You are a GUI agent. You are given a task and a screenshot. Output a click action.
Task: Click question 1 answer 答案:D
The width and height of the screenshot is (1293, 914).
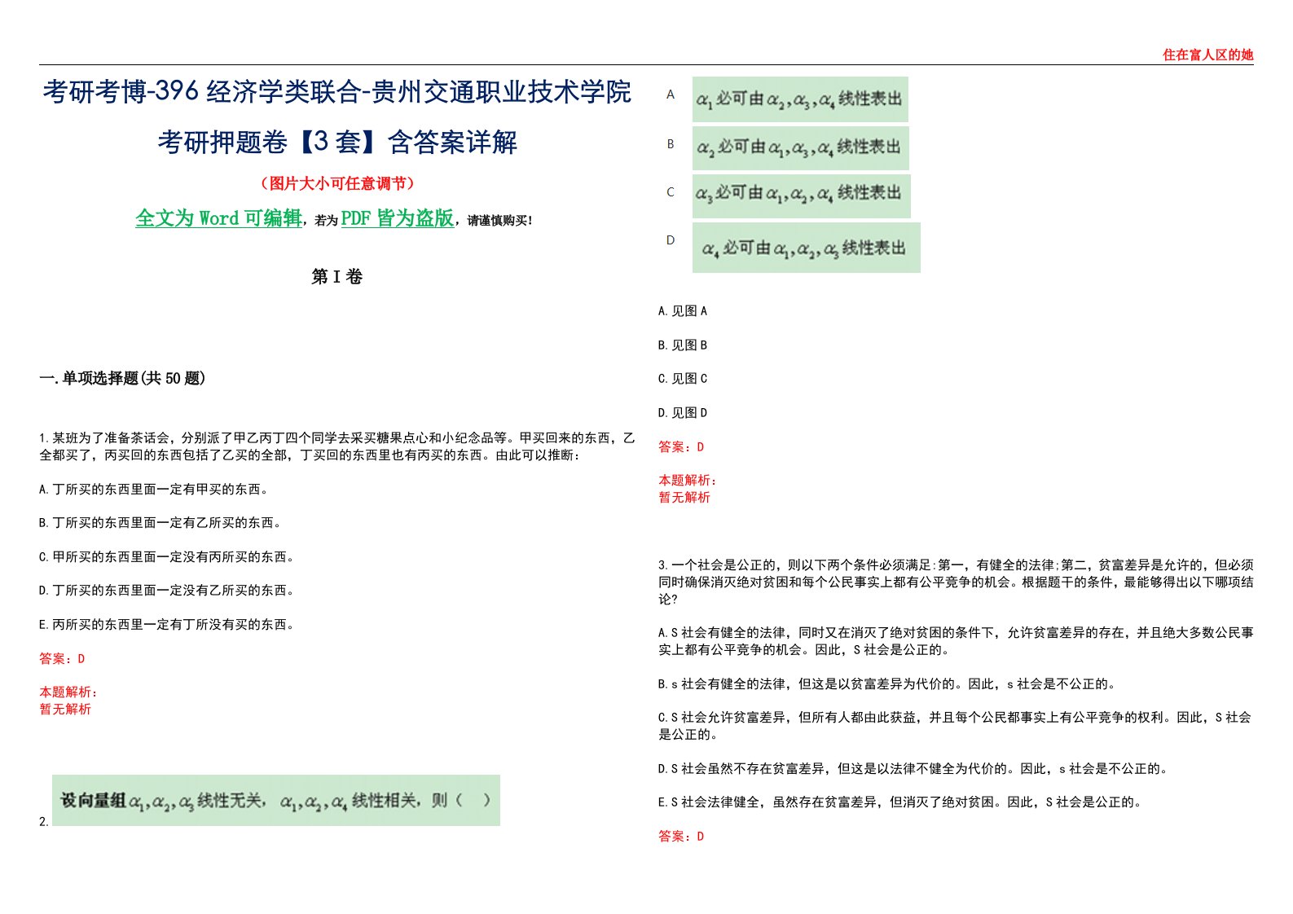62,658
